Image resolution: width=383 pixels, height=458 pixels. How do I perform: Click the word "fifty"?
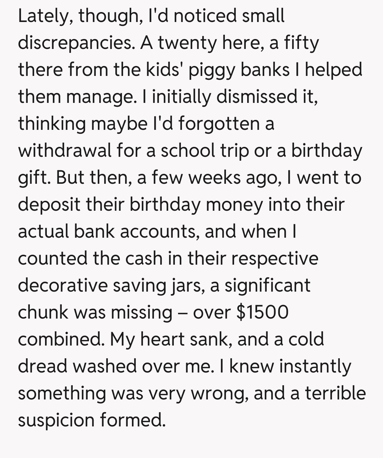[301, 43]
